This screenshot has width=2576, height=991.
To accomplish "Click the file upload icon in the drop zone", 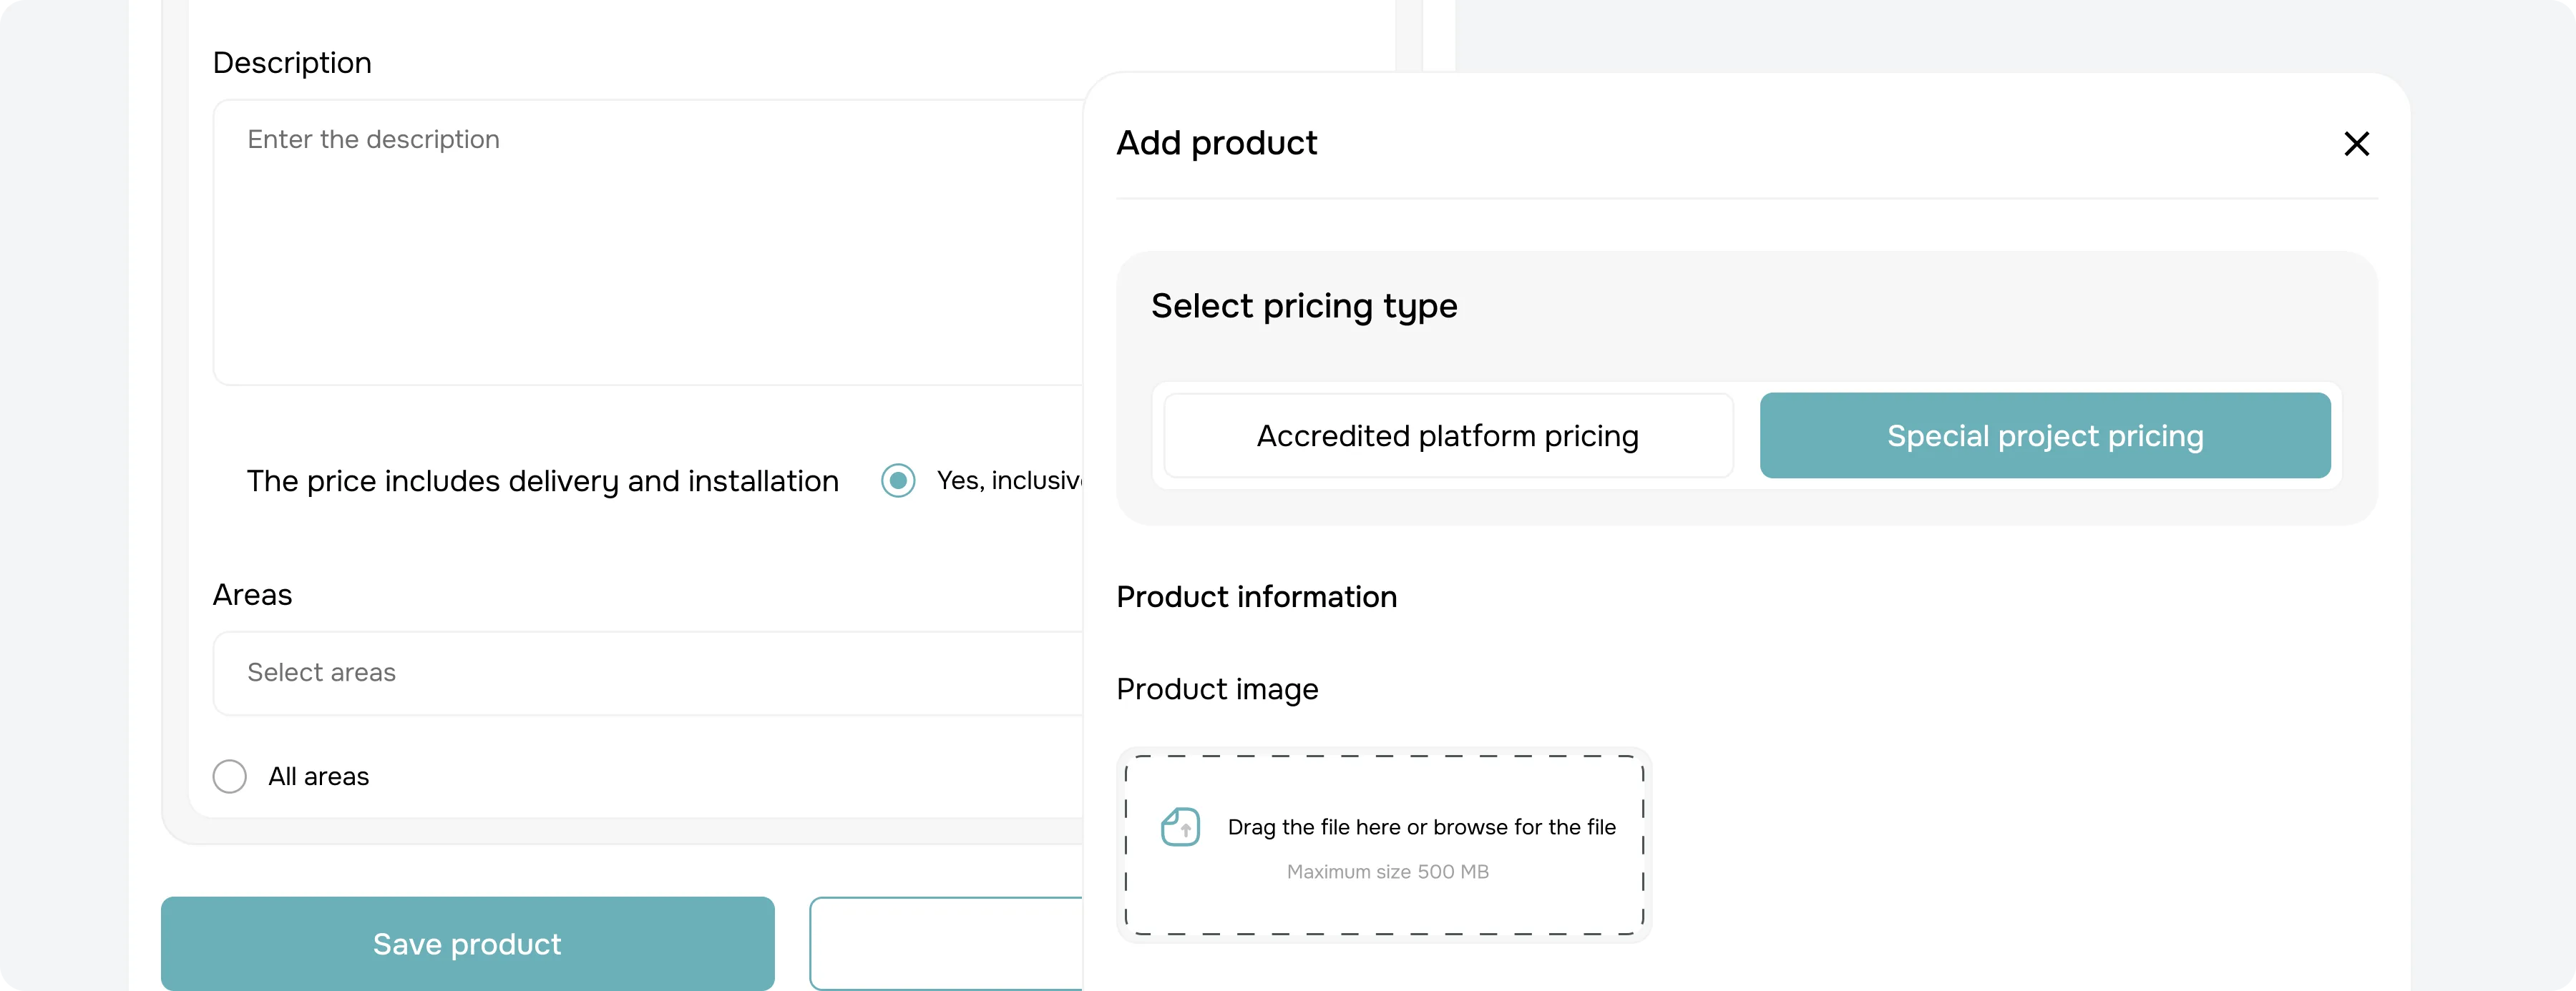I will point(1181,826).
